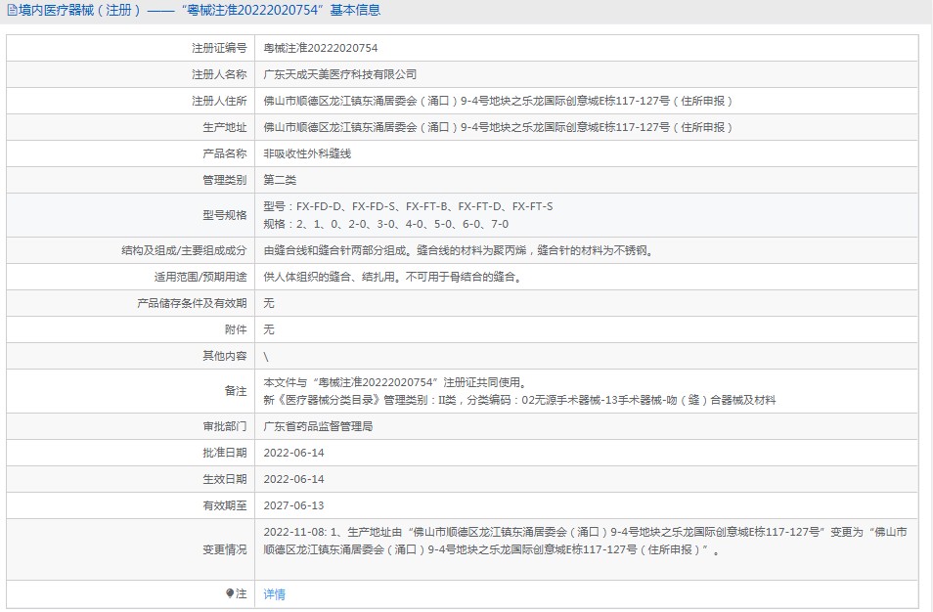
Task: Click approving department 广东省药品监督管理局
Action: (318, 426)
